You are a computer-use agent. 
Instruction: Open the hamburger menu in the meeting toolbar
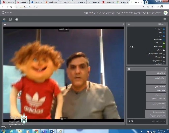coord(165,19)
